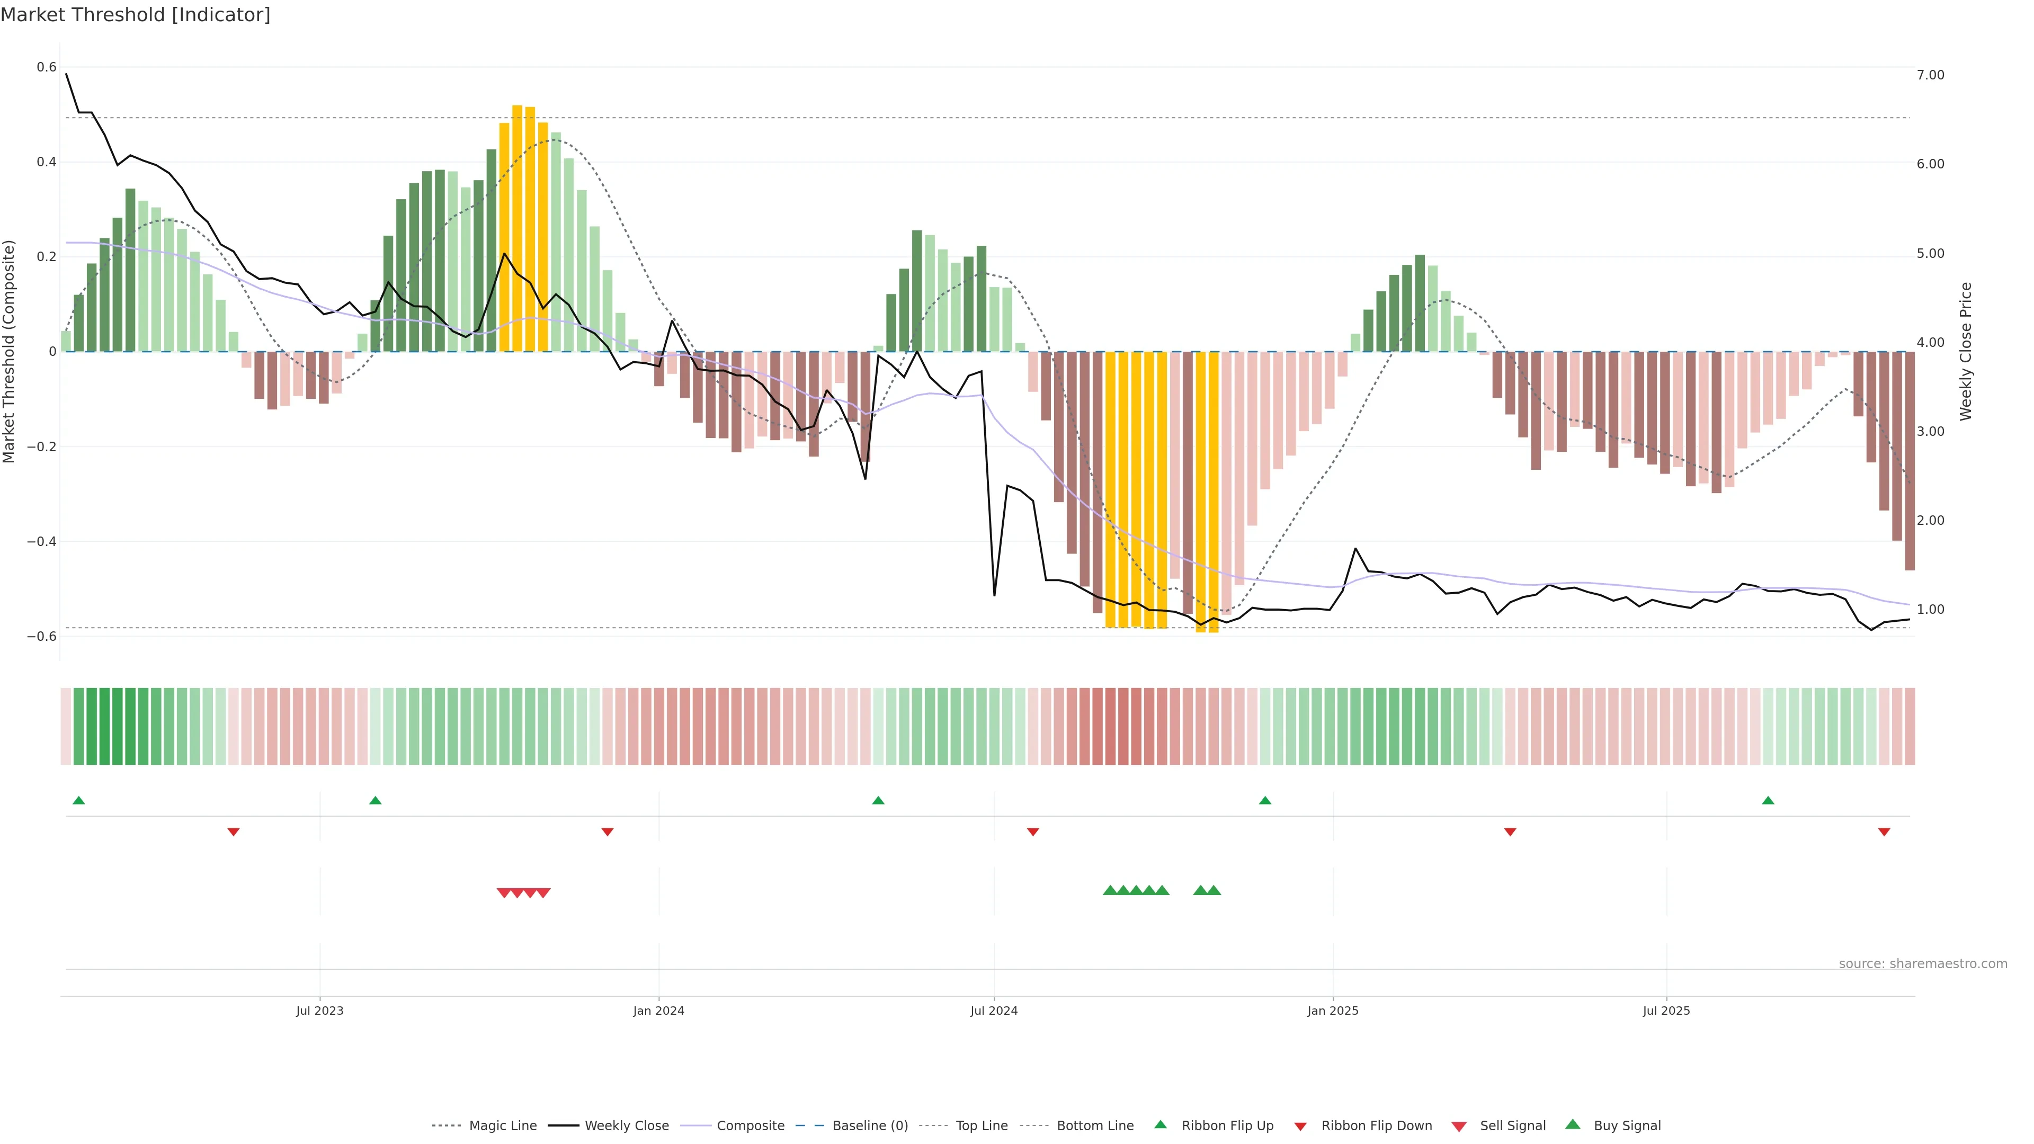
Task: Toggle the Top Line legend entry
Action: (982, 1126)
